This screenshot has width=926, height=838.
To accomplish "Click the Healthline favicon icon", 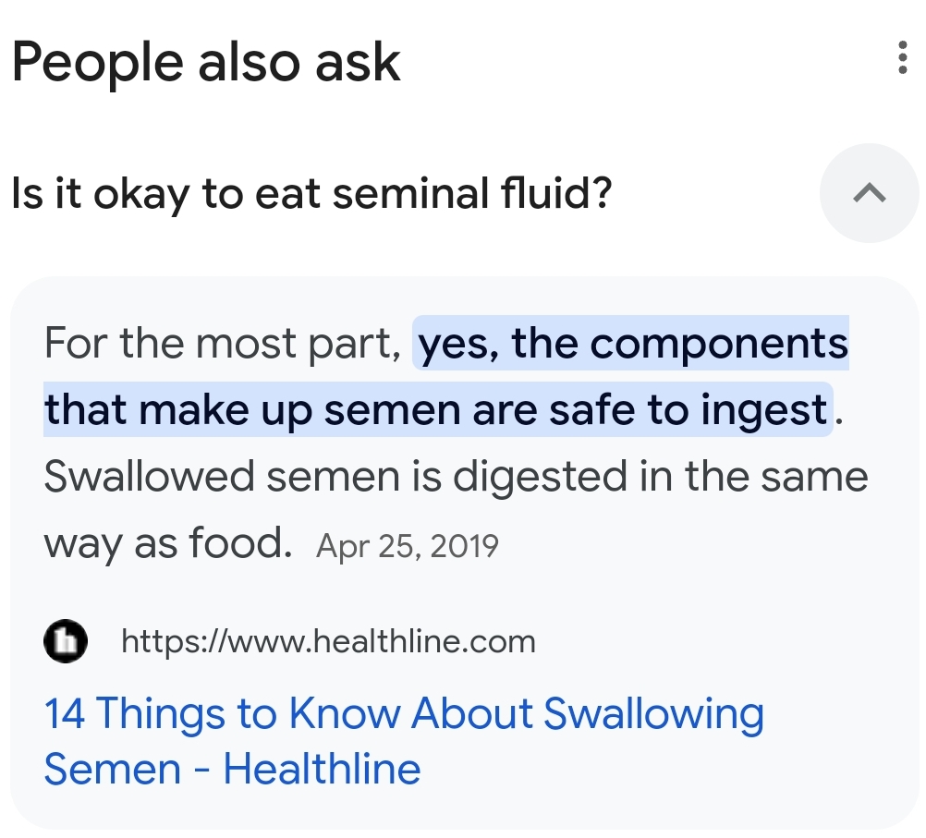I will (x=66, y=641).
